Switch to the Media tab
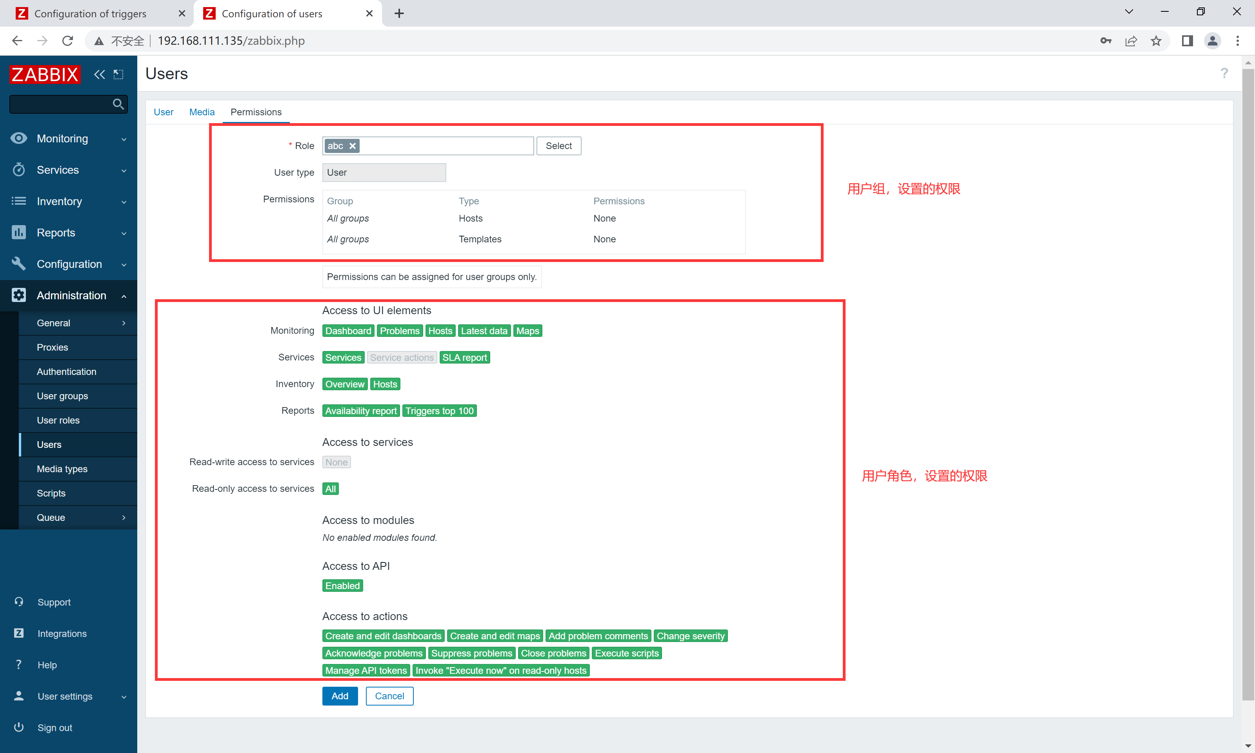Screen dimensions: 1255x753 [x=202, y=112]
